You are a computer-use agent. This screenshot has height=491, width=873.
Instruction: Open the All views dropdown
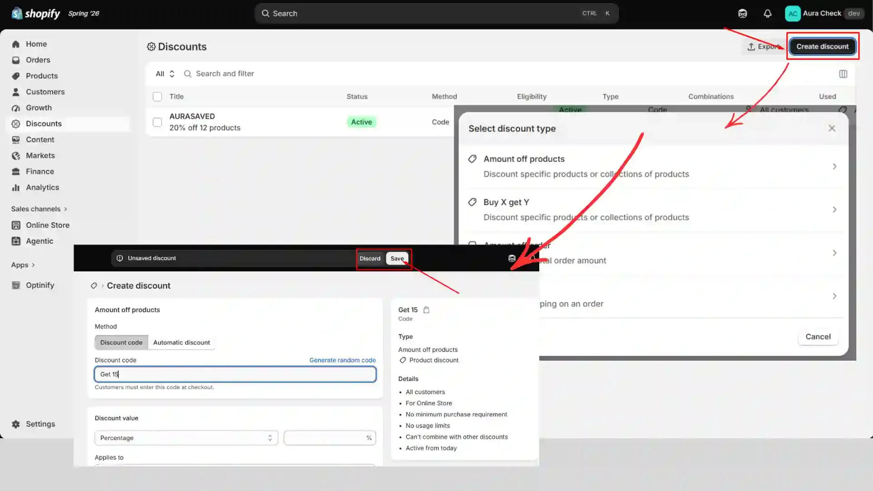[165, 74]
